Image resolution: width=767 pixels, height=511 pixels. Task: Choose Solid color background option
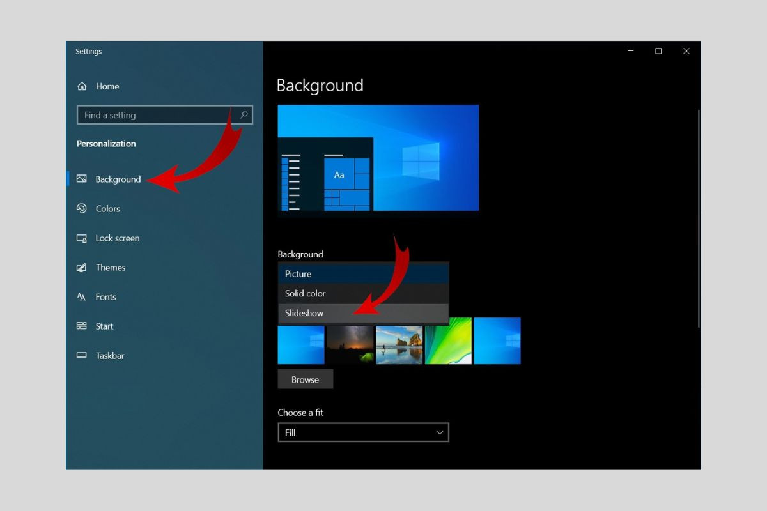coord(364,294)
